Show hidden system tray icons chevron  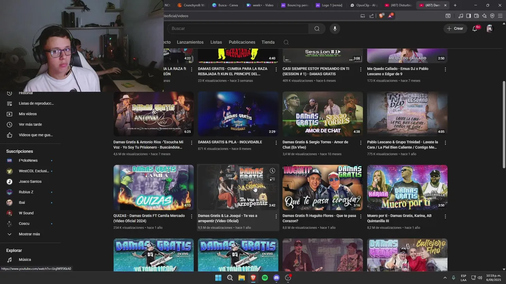445,278
